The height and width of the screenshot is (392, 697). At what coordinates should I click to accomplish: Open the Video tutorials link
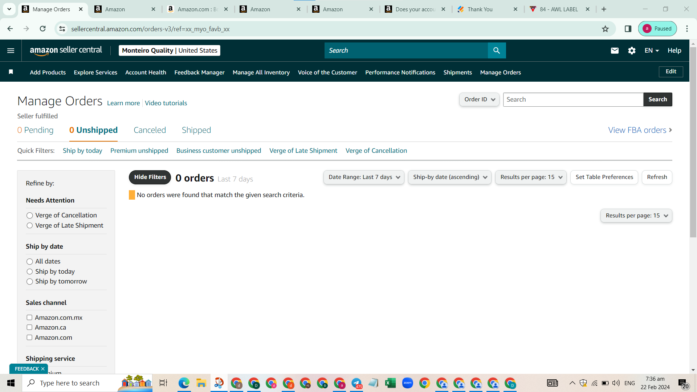click(x=166, y=103)
